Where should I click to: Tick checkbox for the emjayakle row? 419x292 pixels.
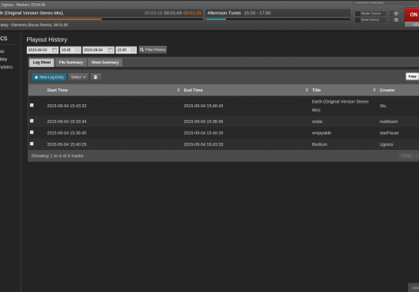point(32,133)
